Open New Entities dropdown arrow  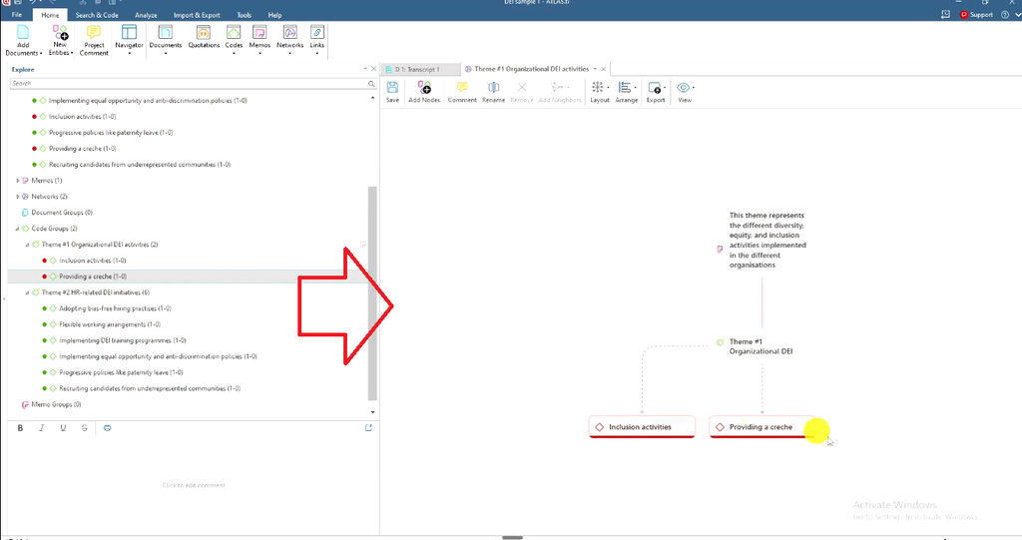pyautogui.click(x=72, y=53)
